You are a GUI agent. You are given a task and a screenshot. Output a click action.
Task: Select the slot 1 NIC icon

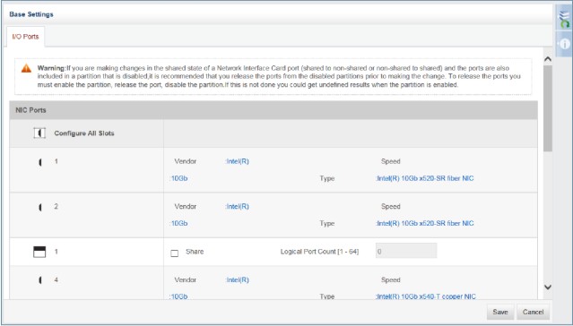pos(39,162)
